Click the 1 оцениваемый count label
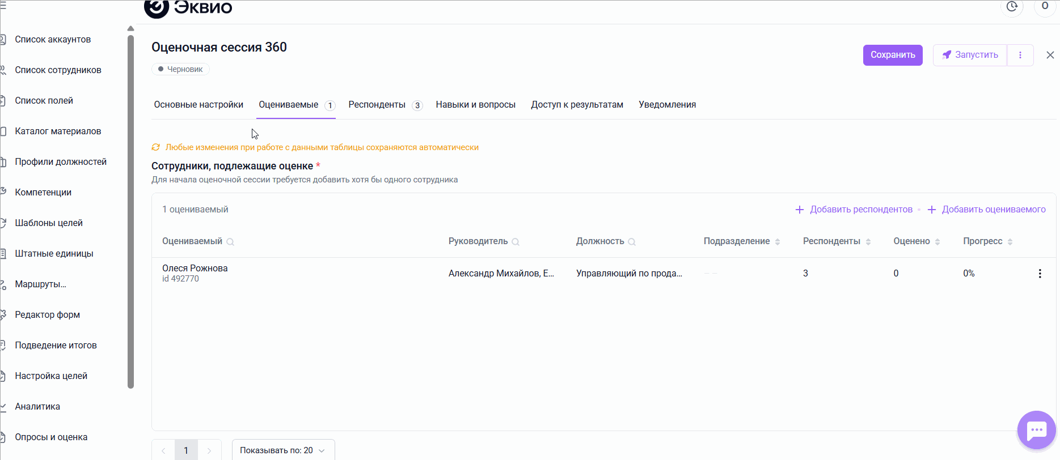Viewport: 1060px width, 460px height. click(195, 210)
